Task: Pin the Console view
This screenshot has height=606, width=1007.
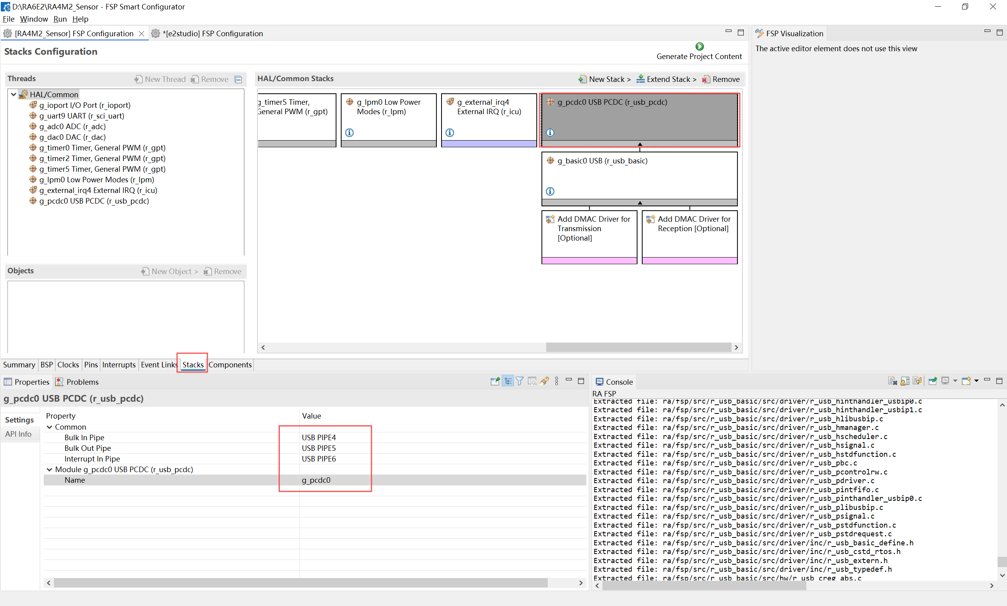Action: (x=933, y=381)
